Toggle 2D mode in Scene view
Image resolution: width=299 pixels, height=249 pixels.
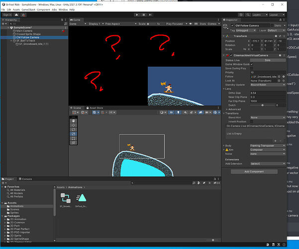(x=171, y=112)
